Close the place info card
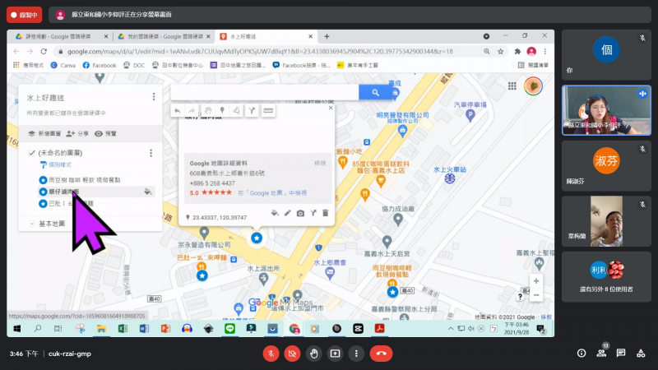 [331, 108]
